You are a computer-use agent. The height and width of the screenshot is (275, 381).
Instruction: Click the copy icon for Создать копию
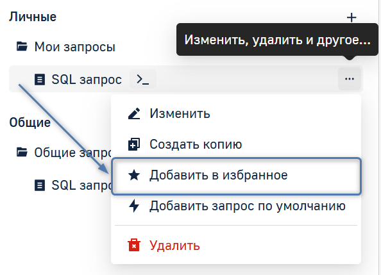click(134, 144)
